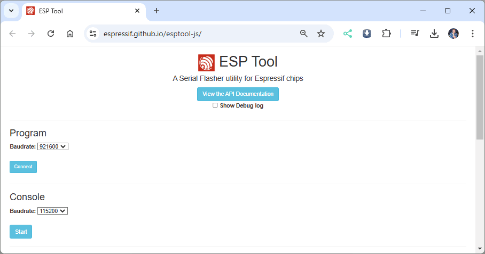
Task: Click the browser reload page icon
Action: [x=51, y=34]
